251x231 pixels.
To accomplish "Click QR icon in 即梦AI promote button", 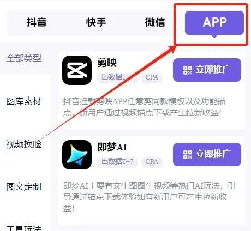I will point(188,155).
